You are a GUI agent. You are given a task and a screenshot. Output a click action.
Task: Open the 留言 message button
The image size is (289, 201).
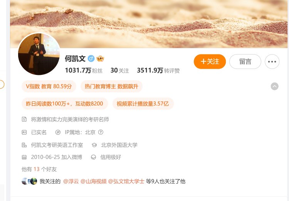[245, 62]
